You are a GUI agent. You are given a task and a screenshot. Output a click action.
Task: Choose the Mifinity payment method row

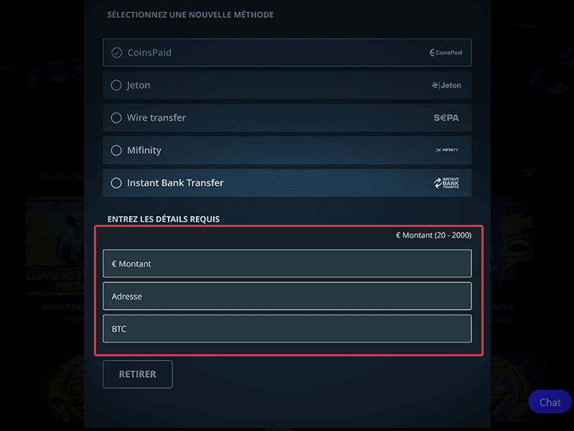(287, 150)
